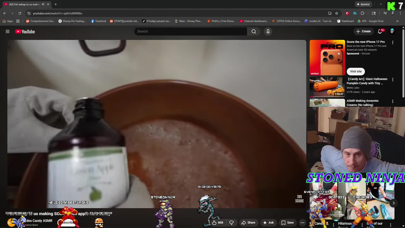Open a new browser tab
Viewport: 405px width, 228px height.
(56, 4)
